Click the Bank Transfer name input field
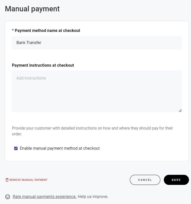This screenshot has height=204, width=191. coord(97,43)
